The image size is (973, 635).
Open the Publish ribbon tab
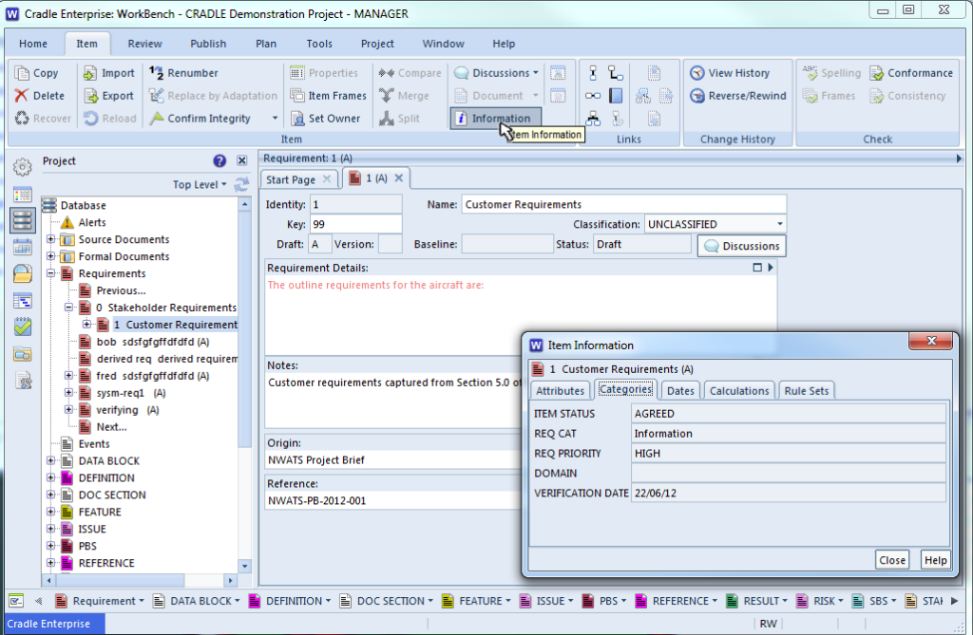[x=208, y=44]
